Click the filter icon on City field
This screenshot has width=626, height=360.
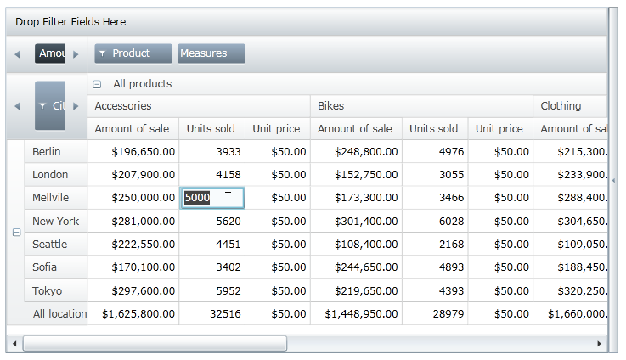click(x=43, y=106)
